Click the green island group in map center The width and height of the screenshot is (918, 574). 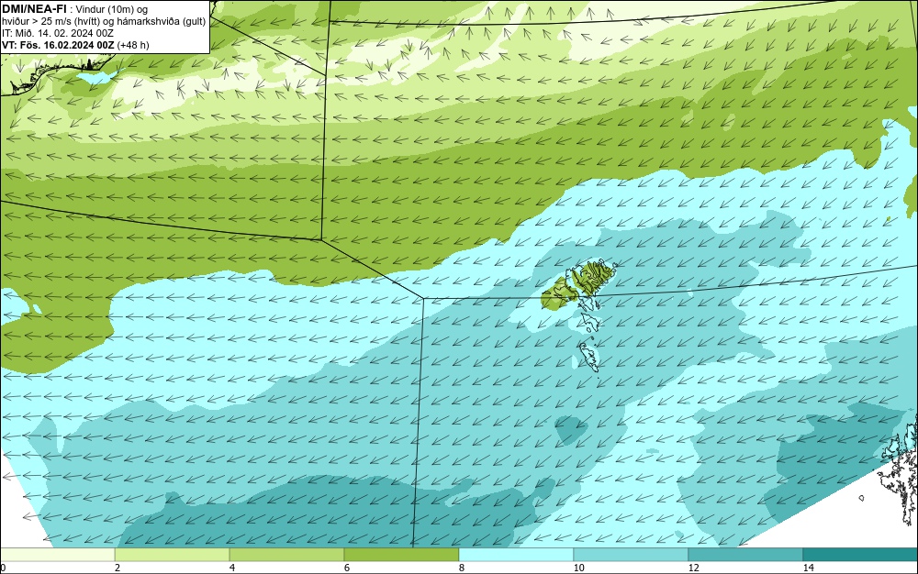pyautogui.click(x=578, y=284)
